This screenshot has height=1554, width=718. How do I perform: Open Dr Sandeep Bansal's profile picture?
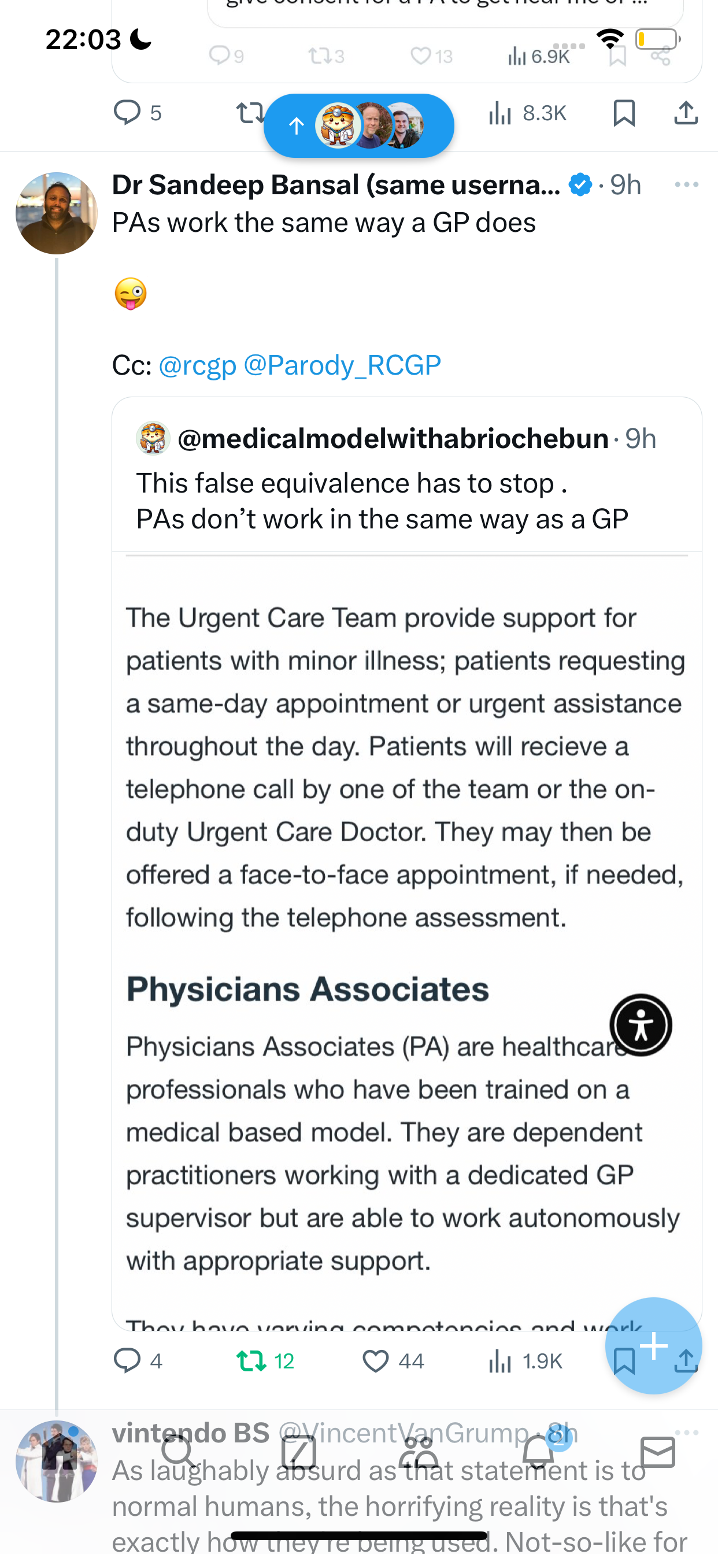tap(57, 213)
